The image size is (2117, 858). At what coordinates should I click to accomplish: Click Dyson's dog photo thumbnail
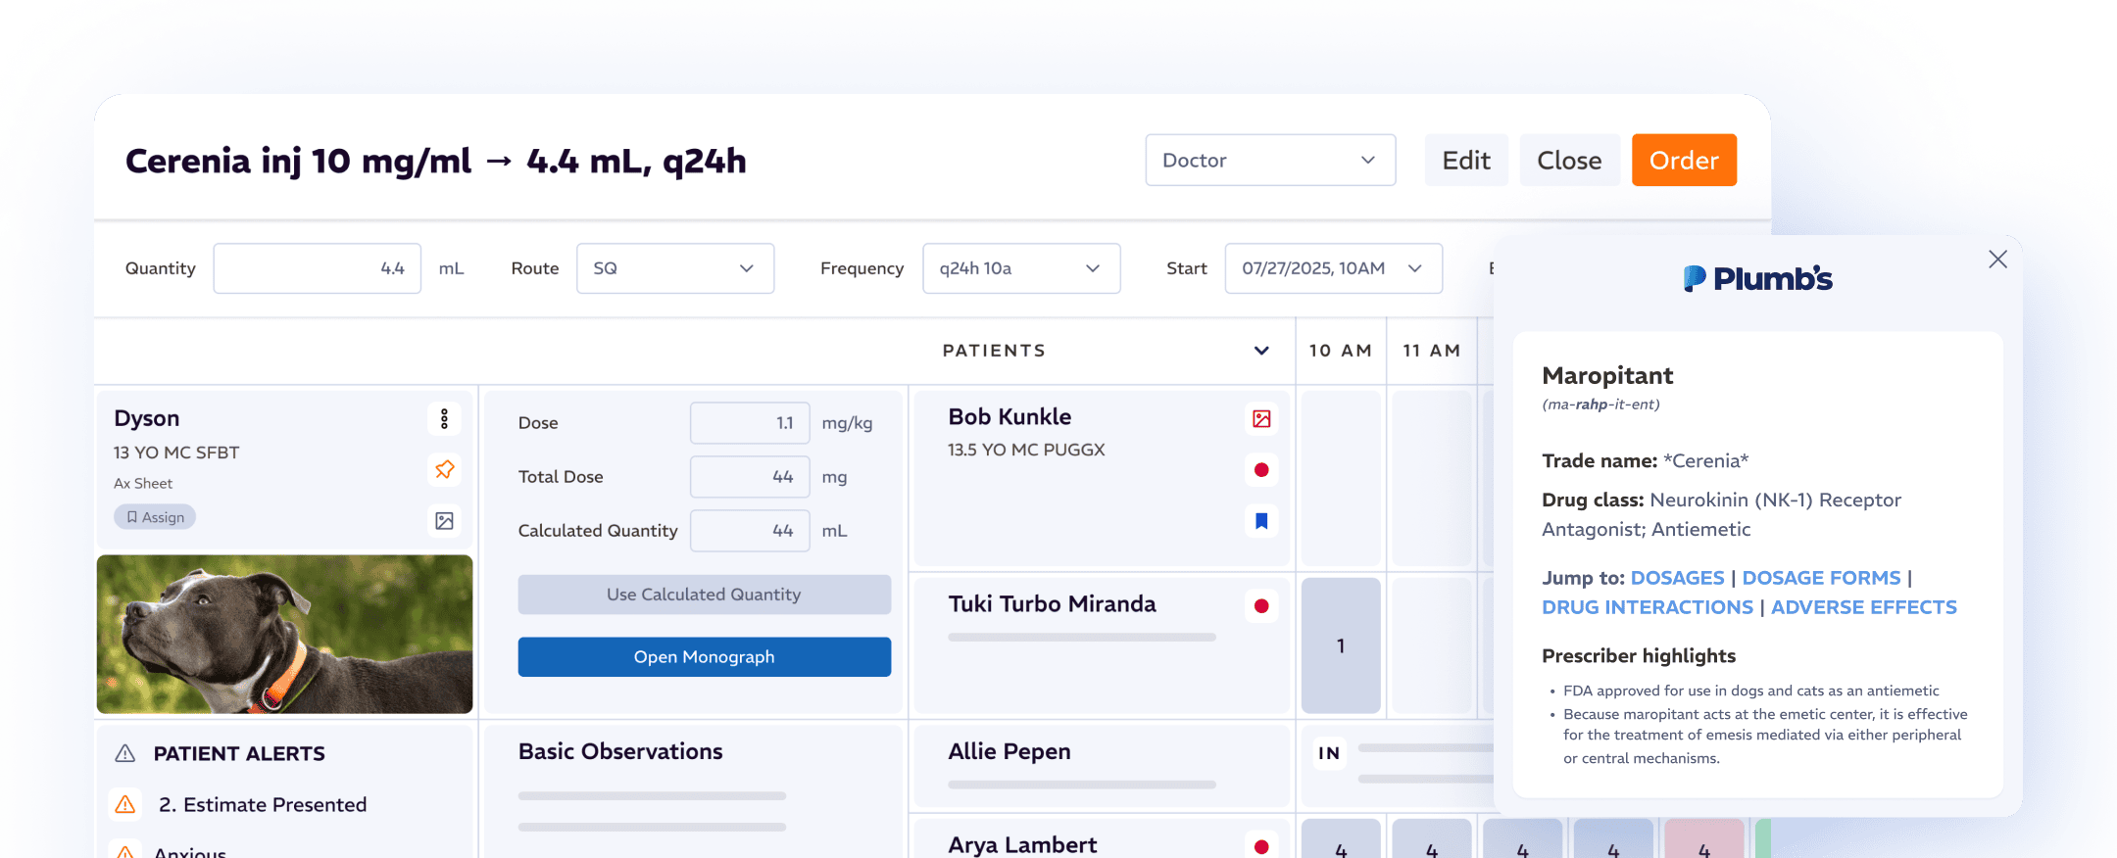pyautogui.click(x=284, y=634)
